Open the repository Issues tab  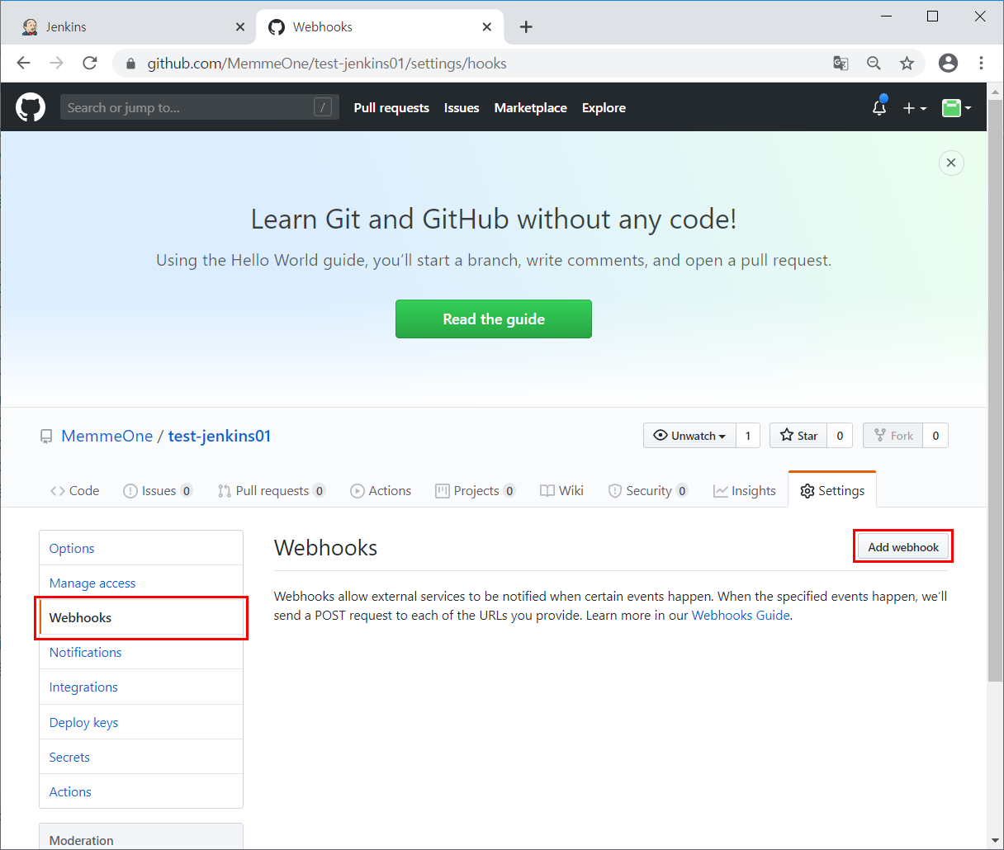coord(158,490)
